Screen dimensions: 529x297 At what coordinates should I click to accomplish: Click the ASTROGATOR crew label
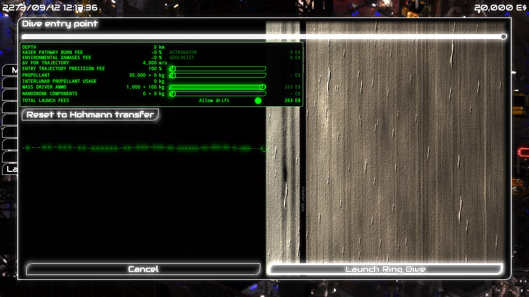point(183,52)
